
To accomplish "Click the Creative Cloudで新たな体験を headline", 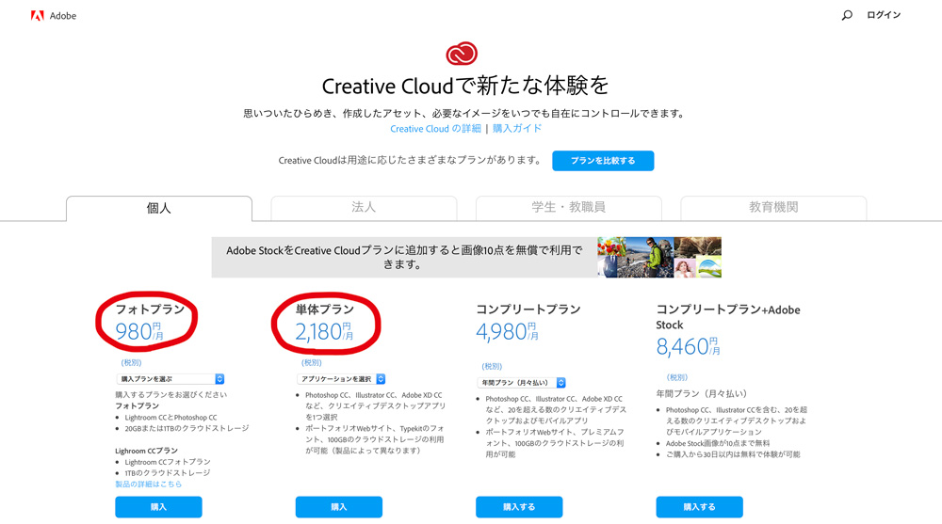I will (x=465, y=86).
